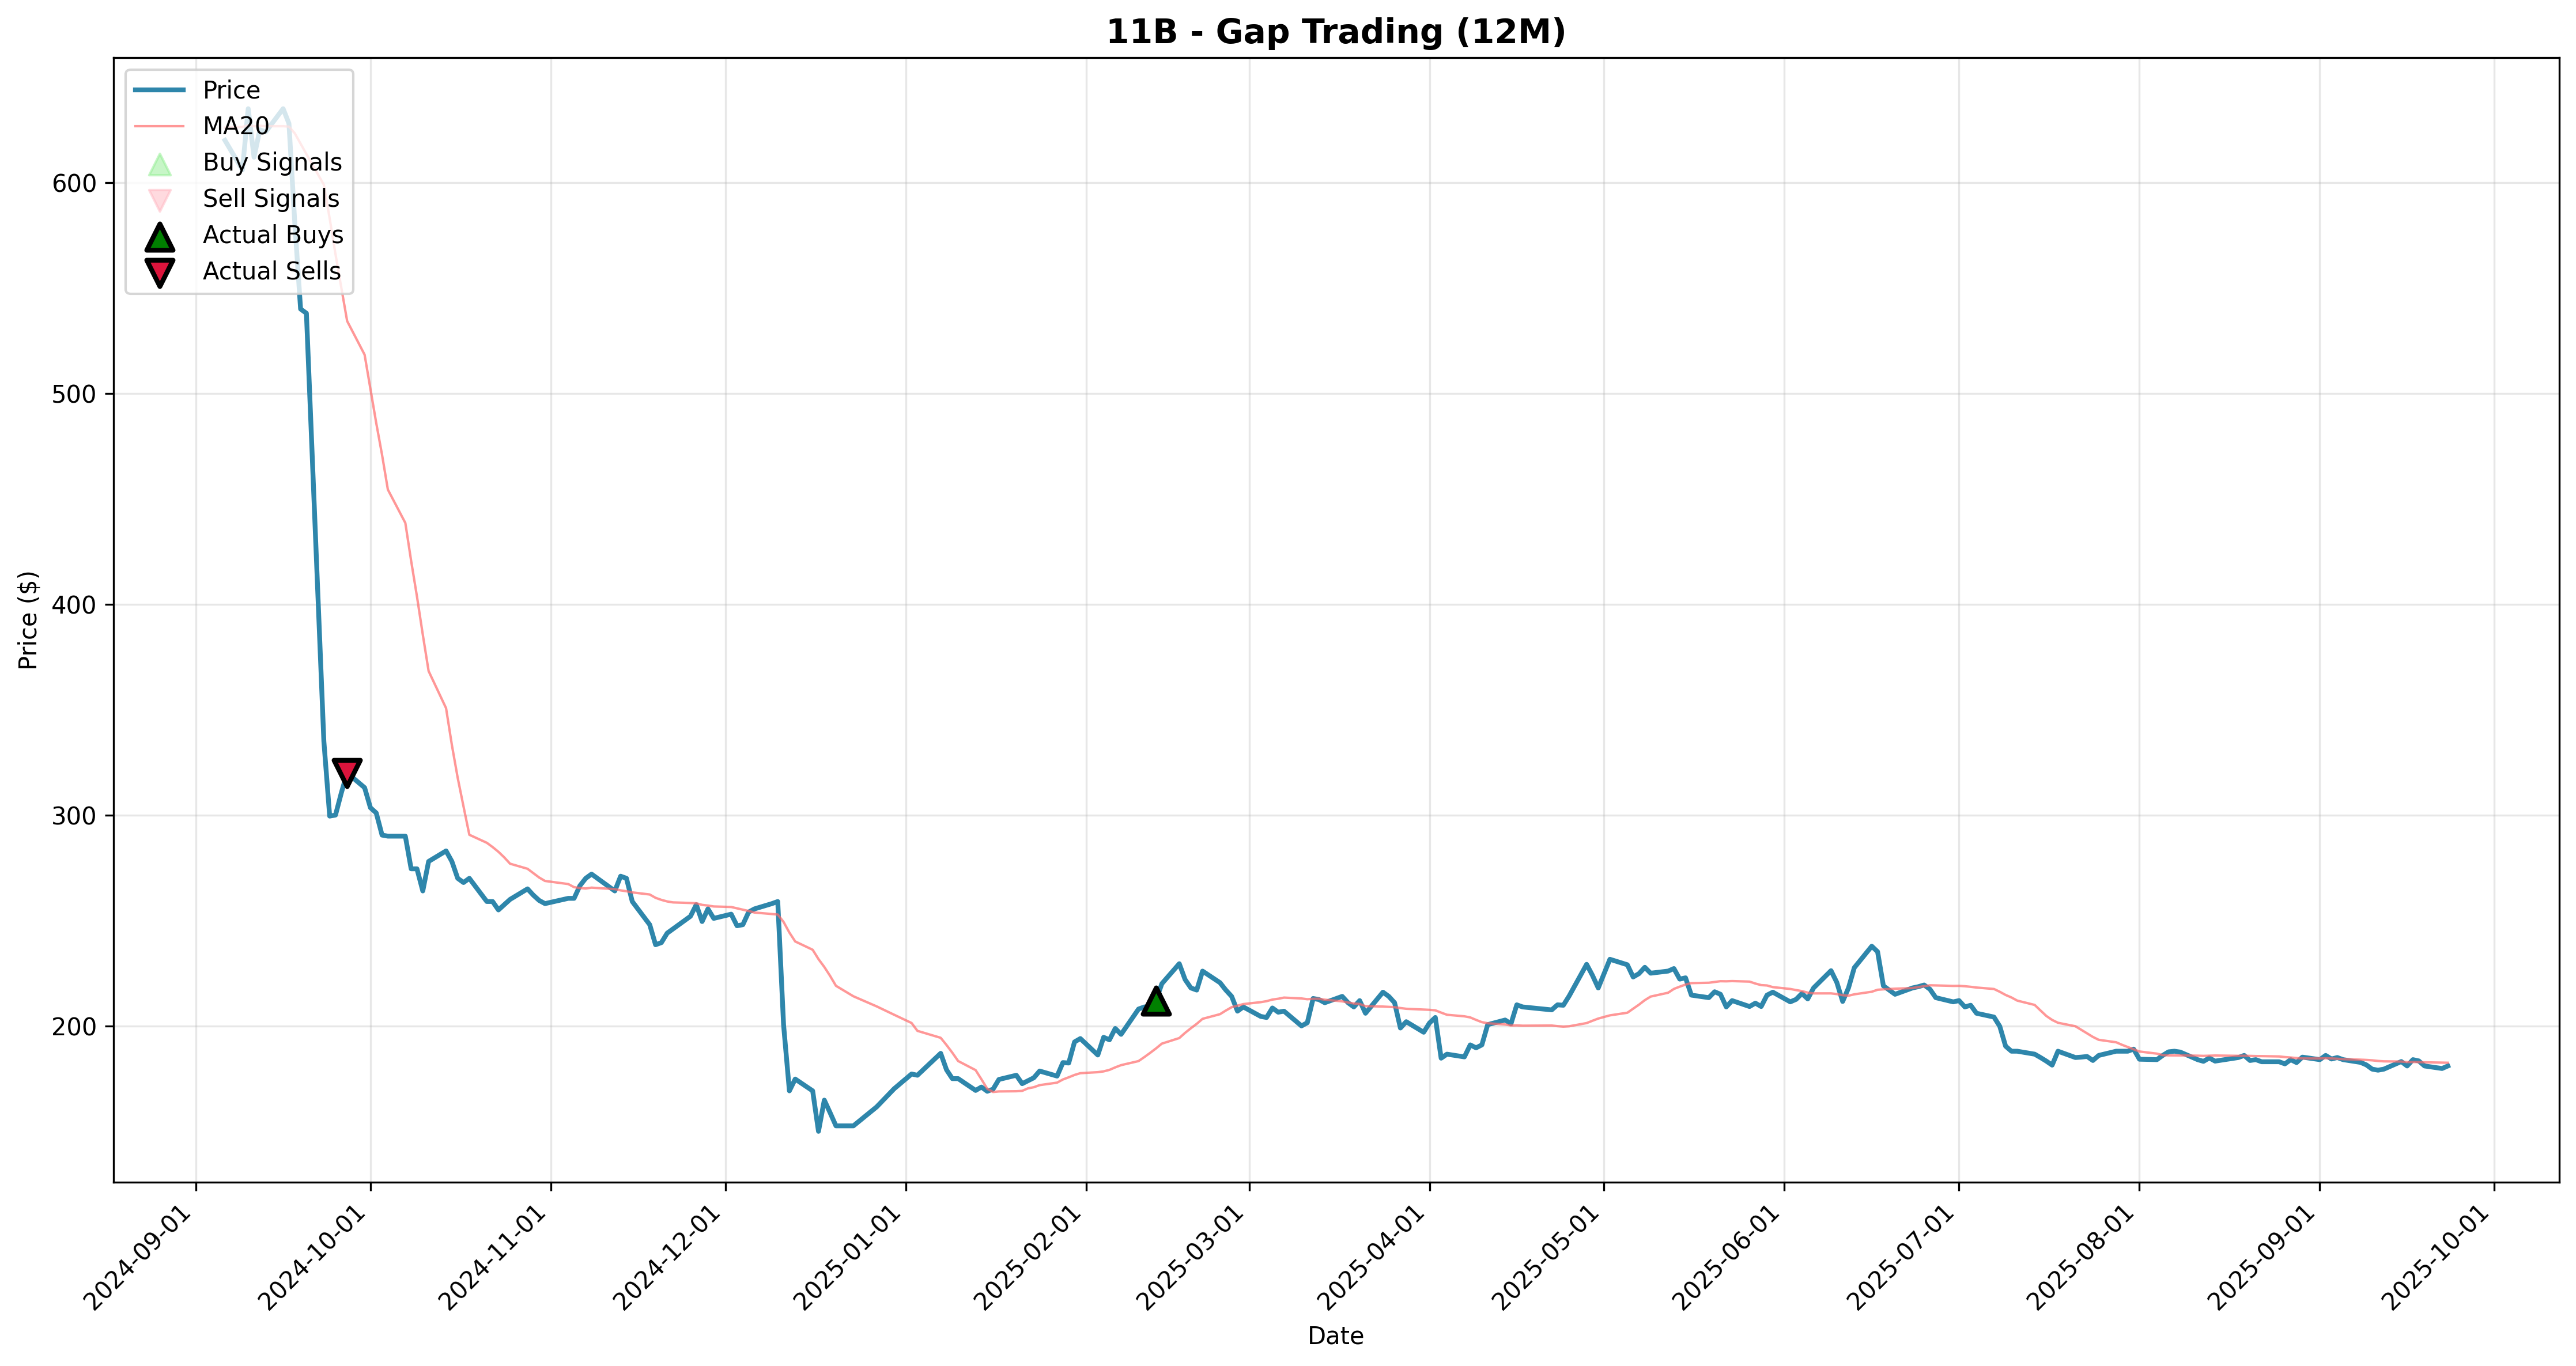Click the red Actual Sells marker on chart

pos(346,772)
